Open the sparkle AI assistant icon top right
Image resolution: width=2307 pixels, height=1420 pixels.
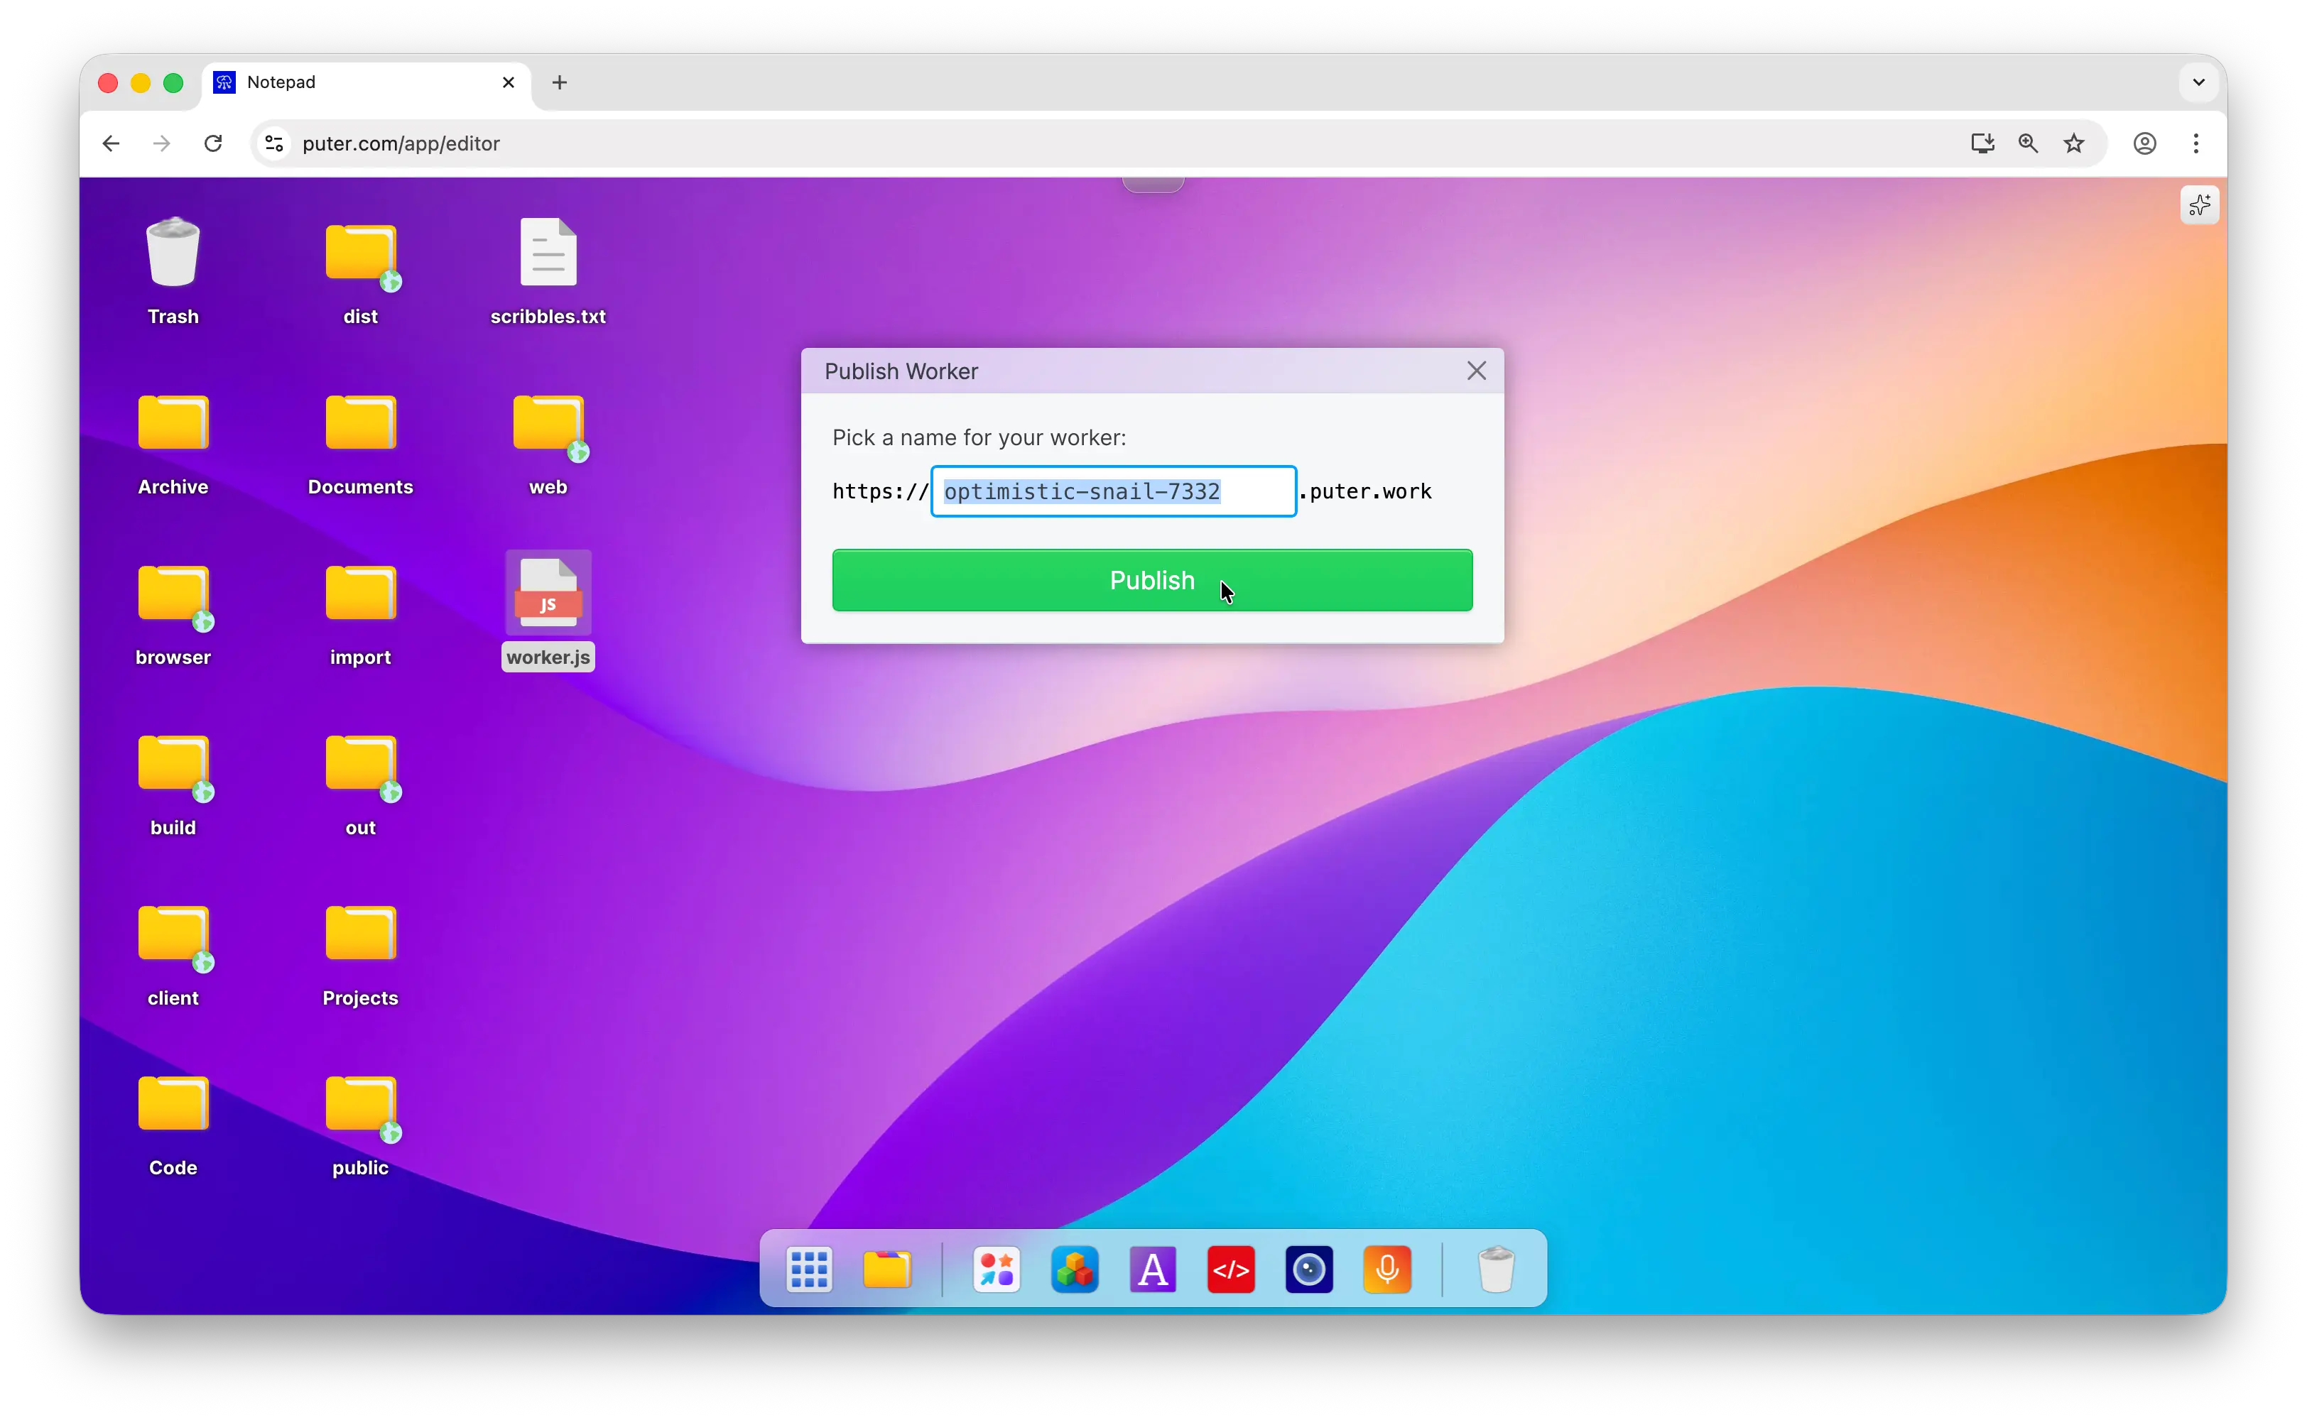point(2199,204)
